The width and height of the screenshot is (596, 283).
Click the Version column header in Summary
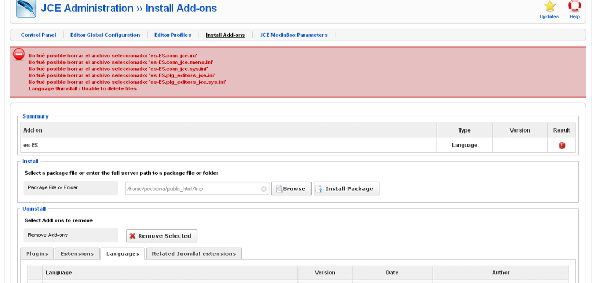pos(520,130)
